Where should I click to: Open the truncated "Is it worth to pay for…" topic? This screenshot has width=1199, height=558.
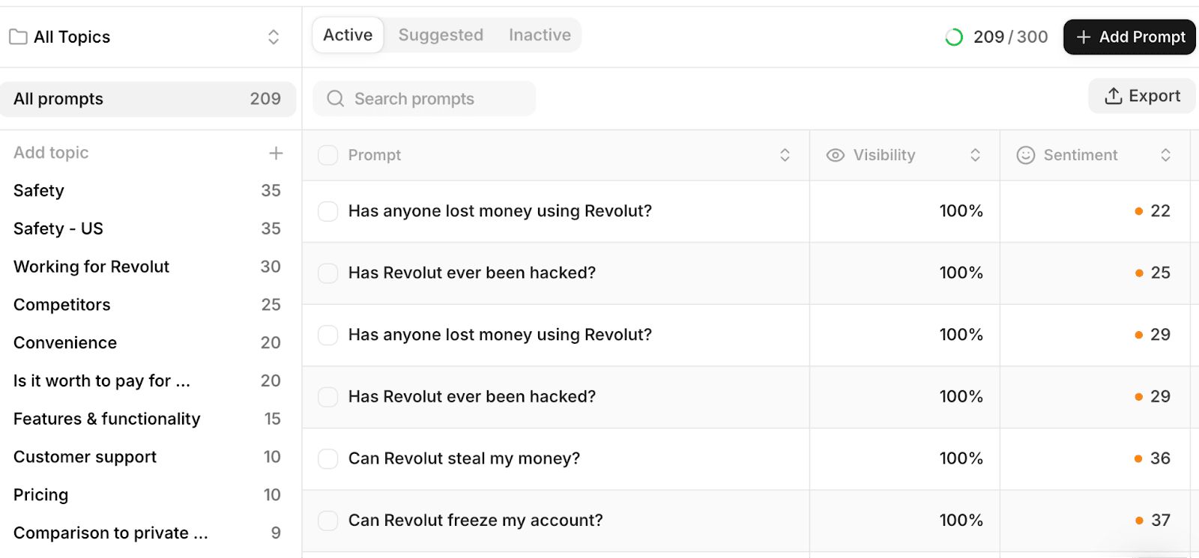pos(102,380)
